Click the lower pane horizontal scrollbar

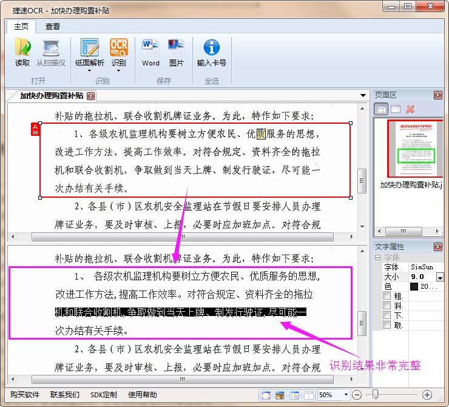(x=183, y=380)
